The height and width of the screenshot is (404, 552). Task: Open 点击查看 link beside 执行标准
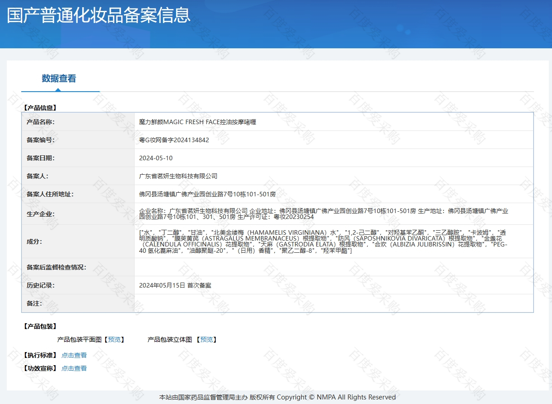coord(74,355)
